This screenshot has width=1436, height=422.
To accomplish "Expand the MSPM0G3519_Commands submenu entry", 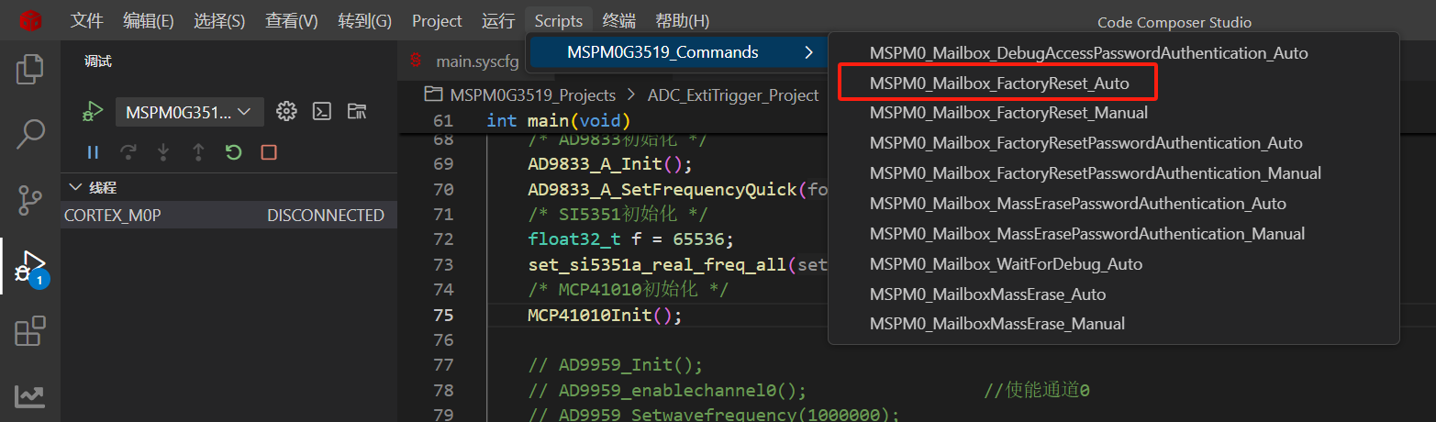I will [676, 52].
